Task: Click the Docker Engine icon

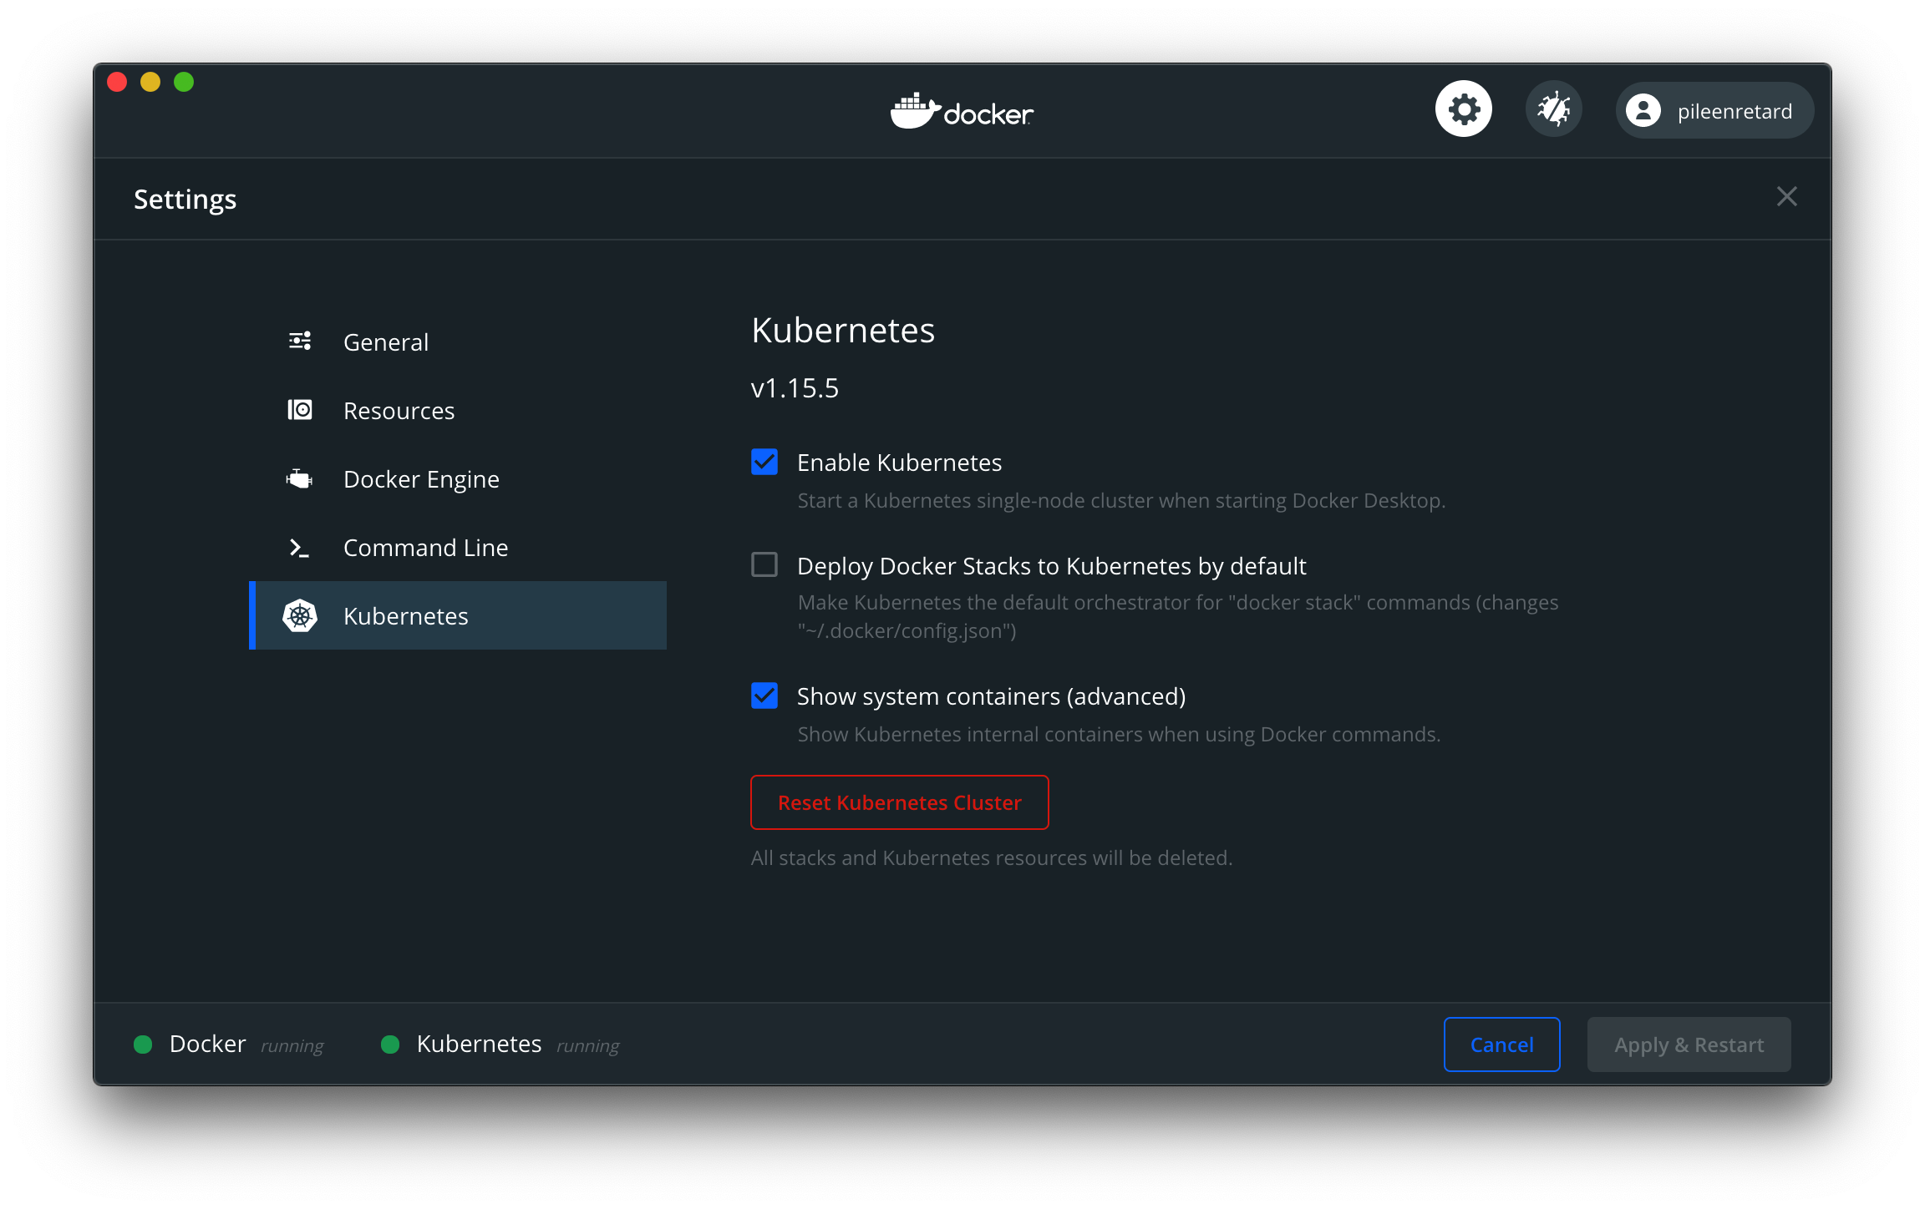Action: [299, 478]
